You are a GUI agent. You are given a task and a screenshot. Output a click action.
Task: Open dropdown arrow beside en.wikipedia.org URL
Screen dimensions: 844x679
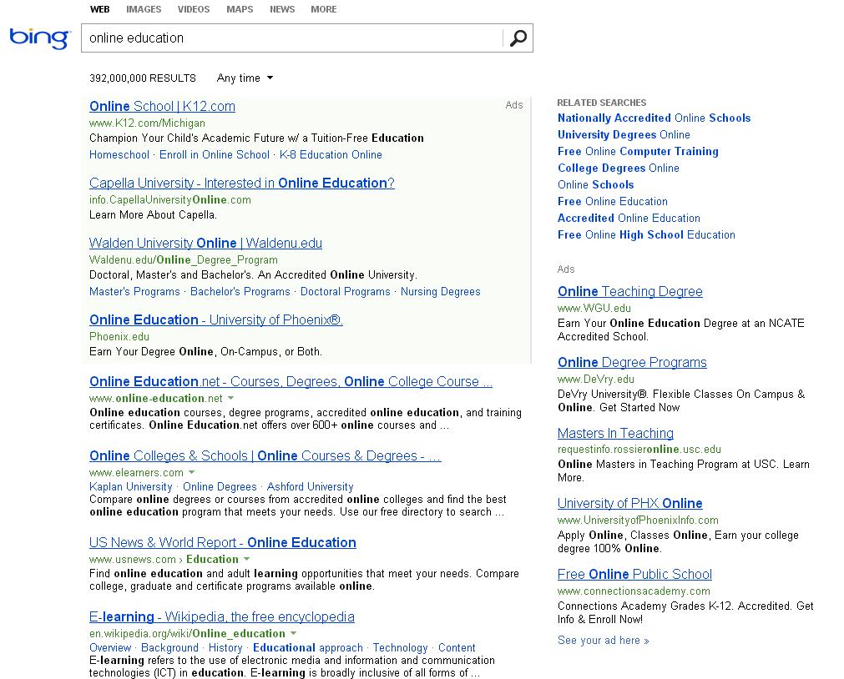click(x=293, y=634)
